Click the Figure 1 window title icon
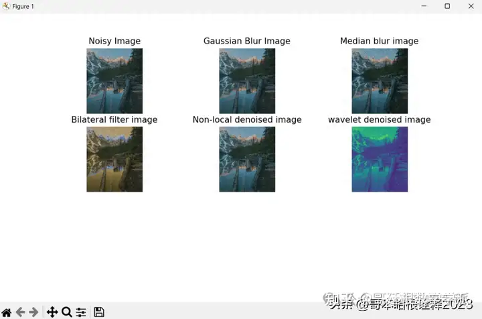The height and width of the screenshot is (319, 482). coord(6,6)
